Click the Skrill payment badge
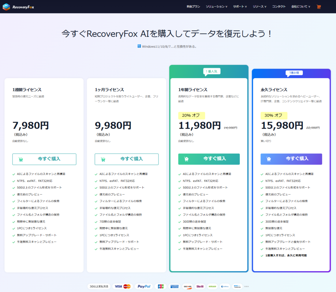This screenshot has height=292, width=336. 200,286
